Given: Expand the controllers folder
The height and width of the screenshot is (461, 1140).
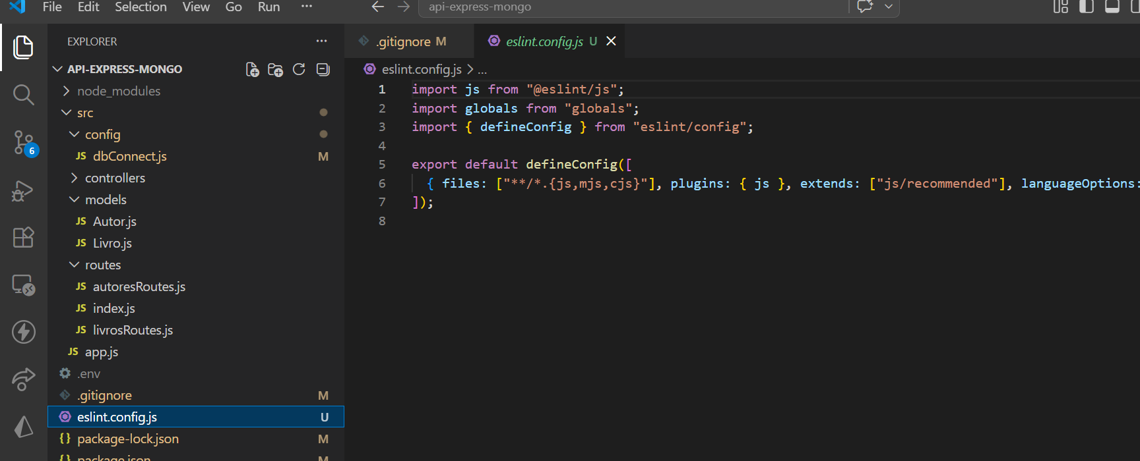Looking at the screenshot, I should coord(115,178).
